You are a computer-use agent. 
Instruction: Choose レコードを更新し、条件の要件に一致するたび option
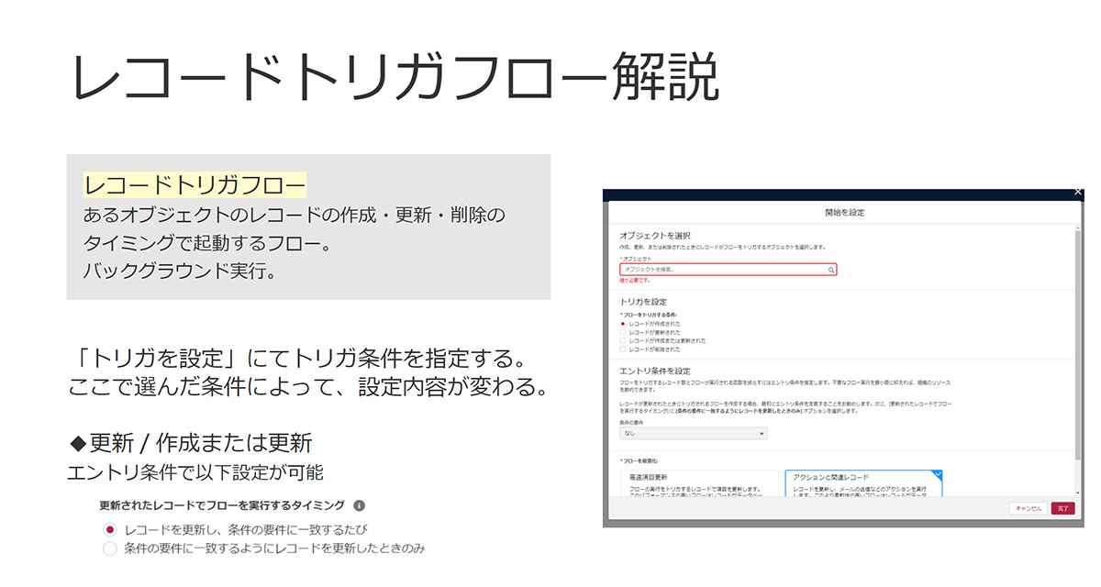click(110, 530)
